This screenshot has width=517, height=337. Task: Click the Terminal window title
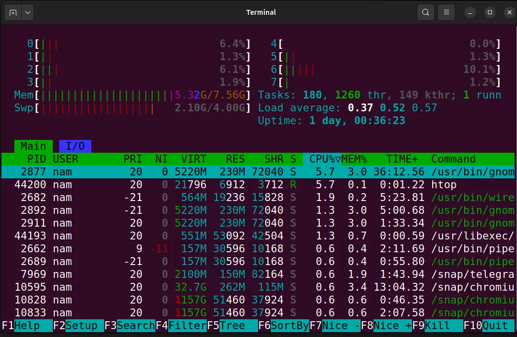point(261,12)
